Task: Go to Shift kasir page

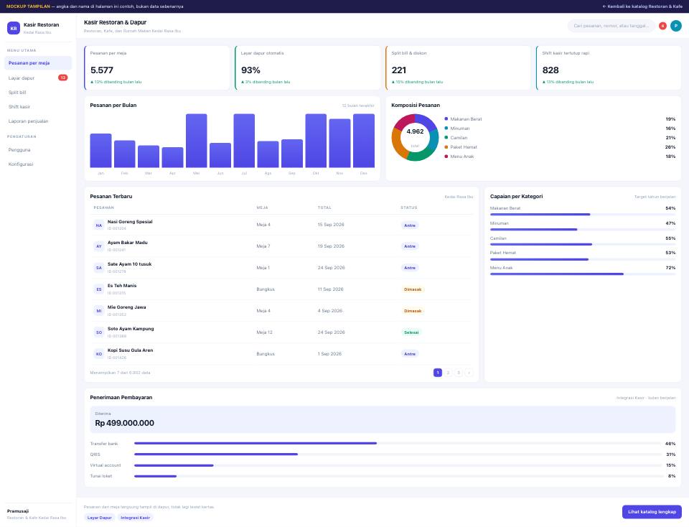Action: (38, 107)
